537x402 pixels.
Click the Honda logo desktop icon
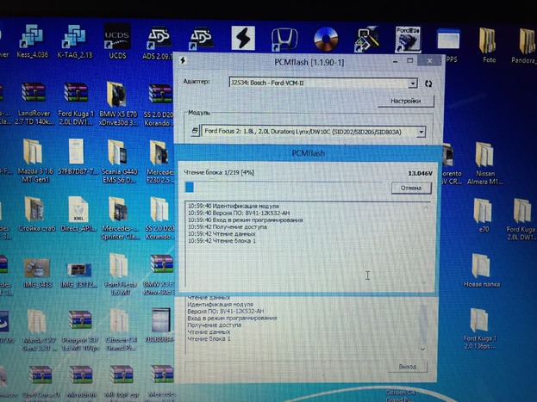pyautogui.click(x=282, y=39)
